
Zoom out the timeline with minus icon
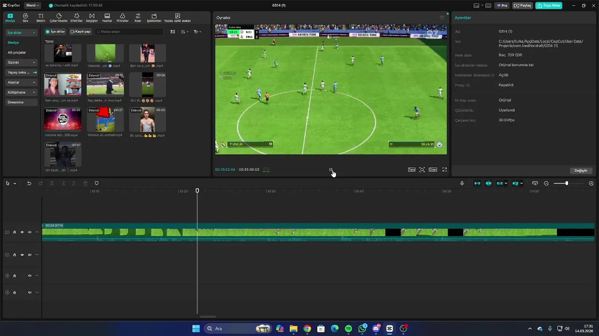(546, 183)
